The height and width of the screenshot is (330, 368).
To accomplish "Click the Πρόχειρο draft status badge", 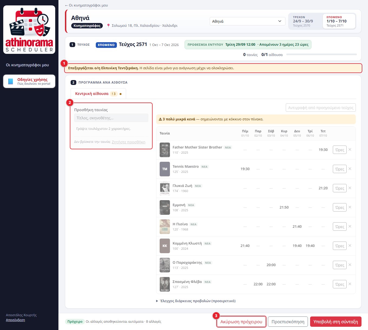I will pos(75,322).
